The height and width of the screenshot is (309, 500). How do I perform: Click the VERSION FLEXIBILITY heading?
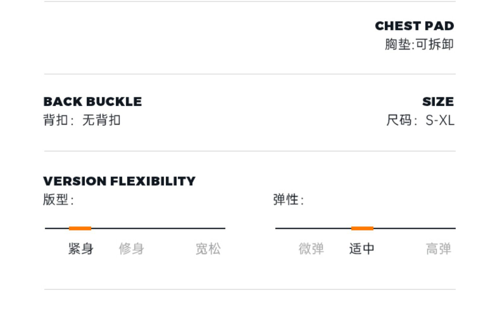(x=119, y=181)
